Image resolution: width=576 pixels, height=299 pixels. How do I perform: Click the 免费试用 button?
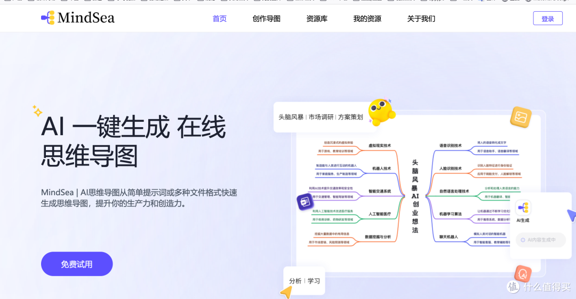click(x=77, y=264)
